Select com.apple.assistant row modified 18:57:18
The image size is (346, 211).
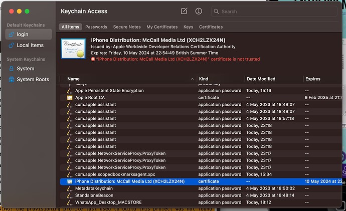click(201, 119)
